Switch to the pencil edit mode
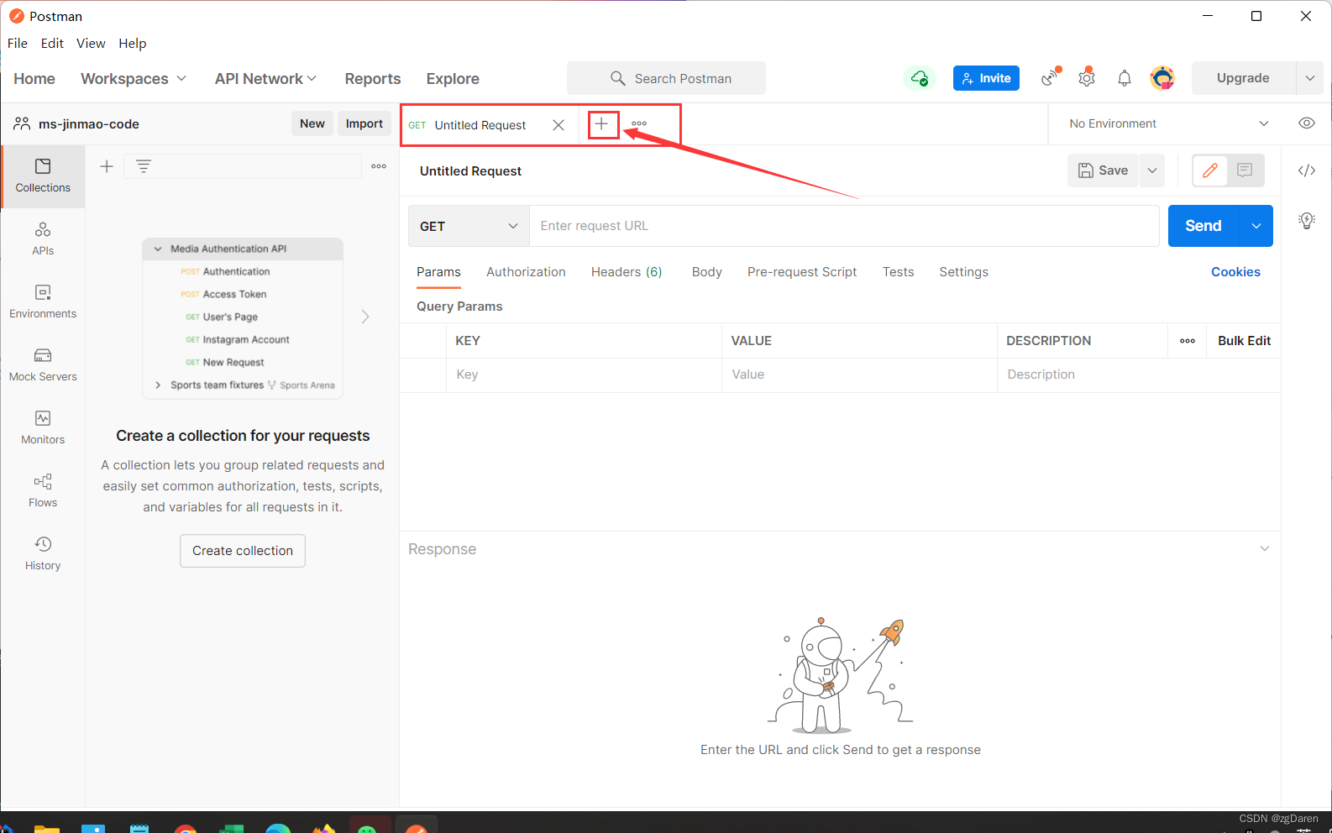This screenshot has height=833, width=1332. tap(1210, 170)
